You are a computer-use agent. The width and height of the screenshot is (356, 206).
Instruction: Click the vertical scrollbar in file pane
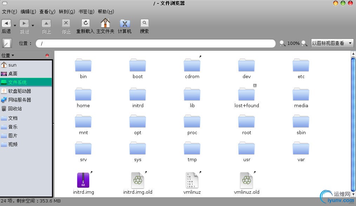[353, 123]
